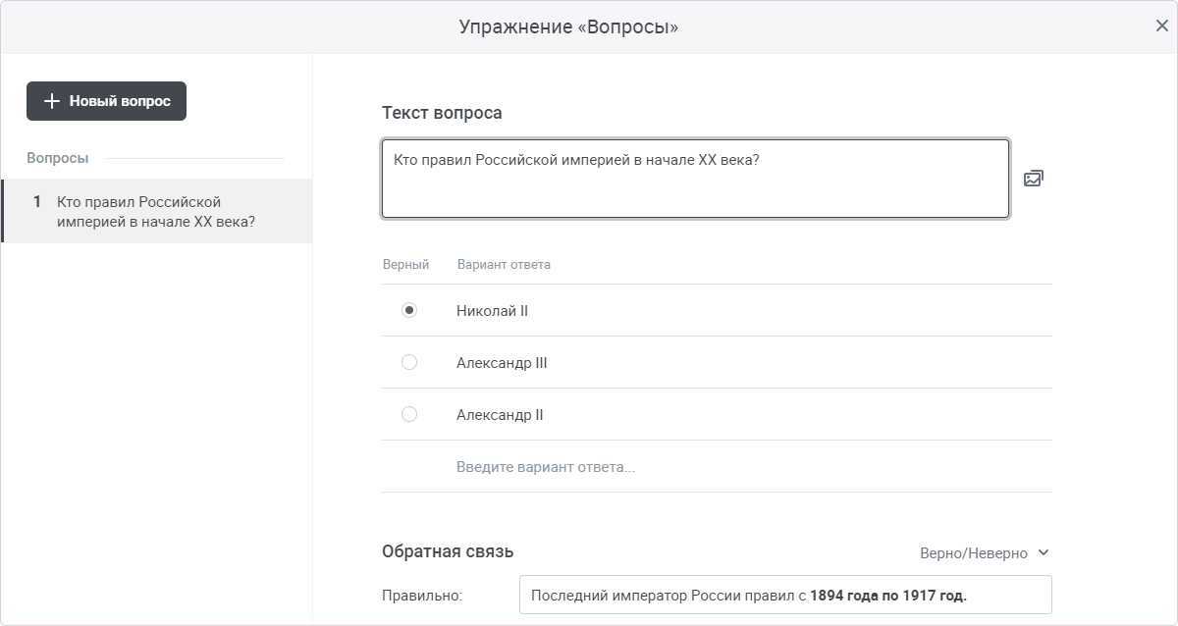Select question 1 in the Вопросы list

(156, 211)
